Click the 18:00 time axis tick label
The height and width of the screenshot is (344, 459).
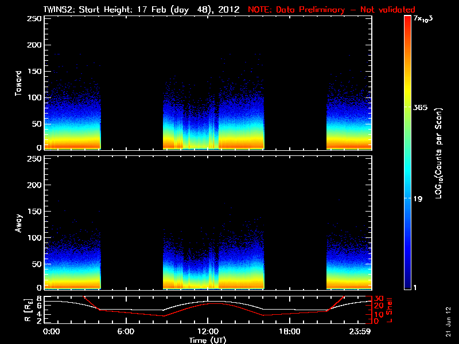[x=289, y=331]
